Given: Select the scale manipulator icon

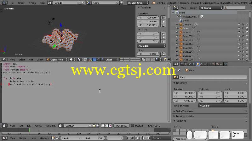Looking at the screenshot, I should point(102,60).
